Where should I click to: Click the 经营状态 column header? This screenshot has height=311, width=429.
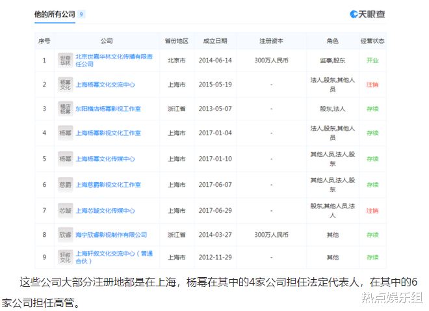372,41
